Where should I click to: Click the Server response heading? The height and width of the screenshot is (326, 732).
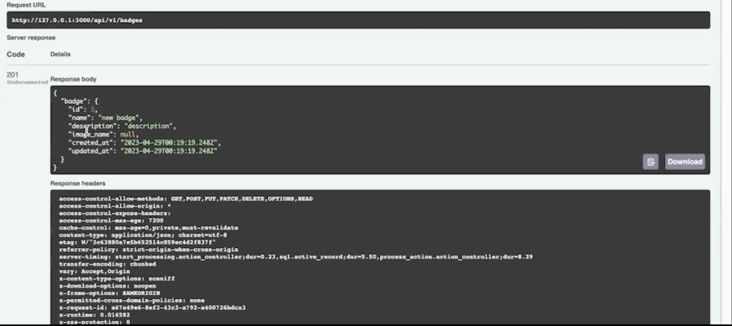point(31,38)
